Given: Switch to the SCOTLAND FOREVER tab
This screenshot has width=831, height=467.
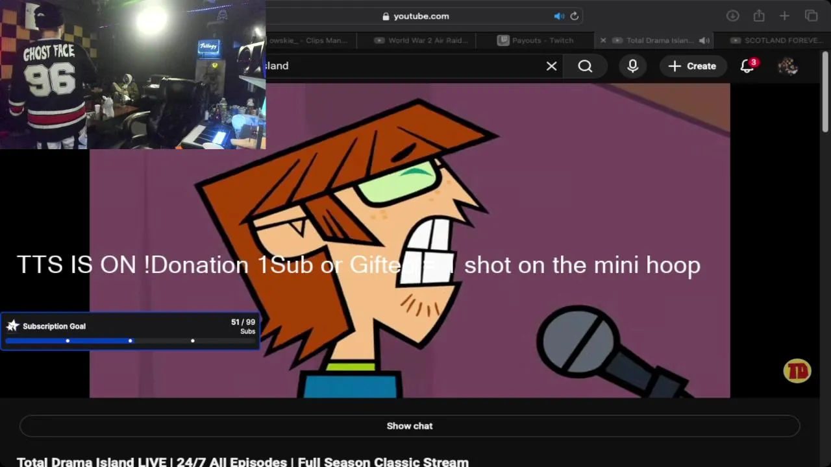Looking at the screenshot, I should (773, 40).
